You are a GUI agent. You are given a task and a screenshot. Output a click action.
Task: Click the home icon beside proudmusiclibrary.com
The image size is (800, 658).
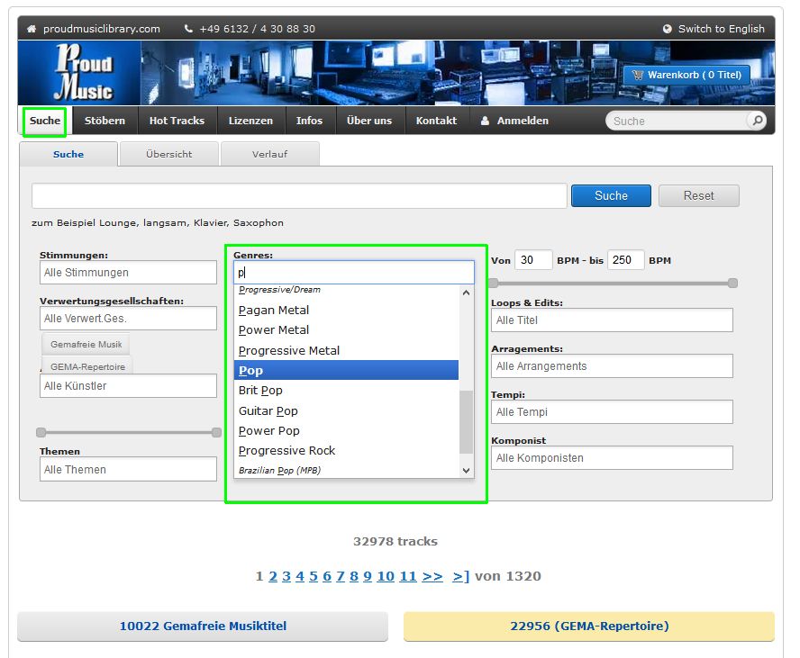pyautogui.click(x=32, y=29)
